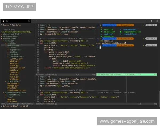Screen dimensions: 160x128
Task: Open the tab dropdown chevron beside plus
Action: (x=37, y=21)
